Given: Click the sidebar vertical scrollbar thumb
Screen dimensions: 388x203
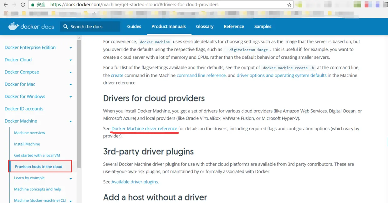Looking at the screenshot, I should point(79,104).
